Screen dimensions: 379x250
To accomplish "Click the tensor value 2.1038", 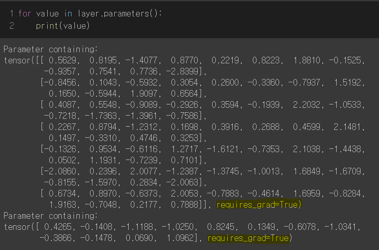I will point(307,149).
